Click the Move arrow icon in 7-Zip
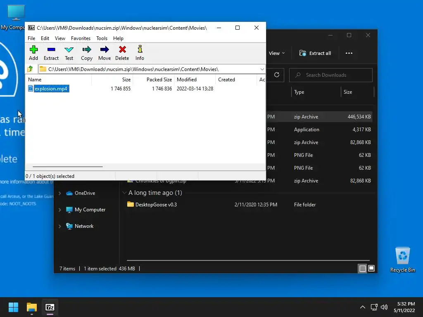 (x=105, y=53)
